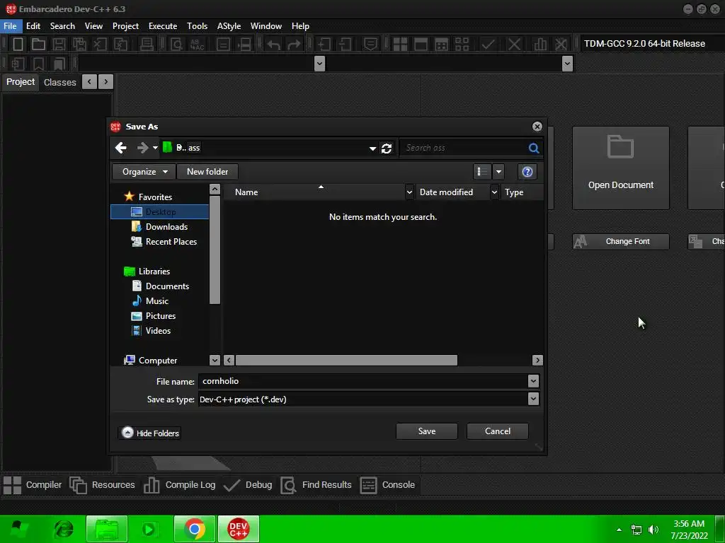Click the New file toolbar icon
This screenshot has height=543, width=725.
click(x=18, y=45)
